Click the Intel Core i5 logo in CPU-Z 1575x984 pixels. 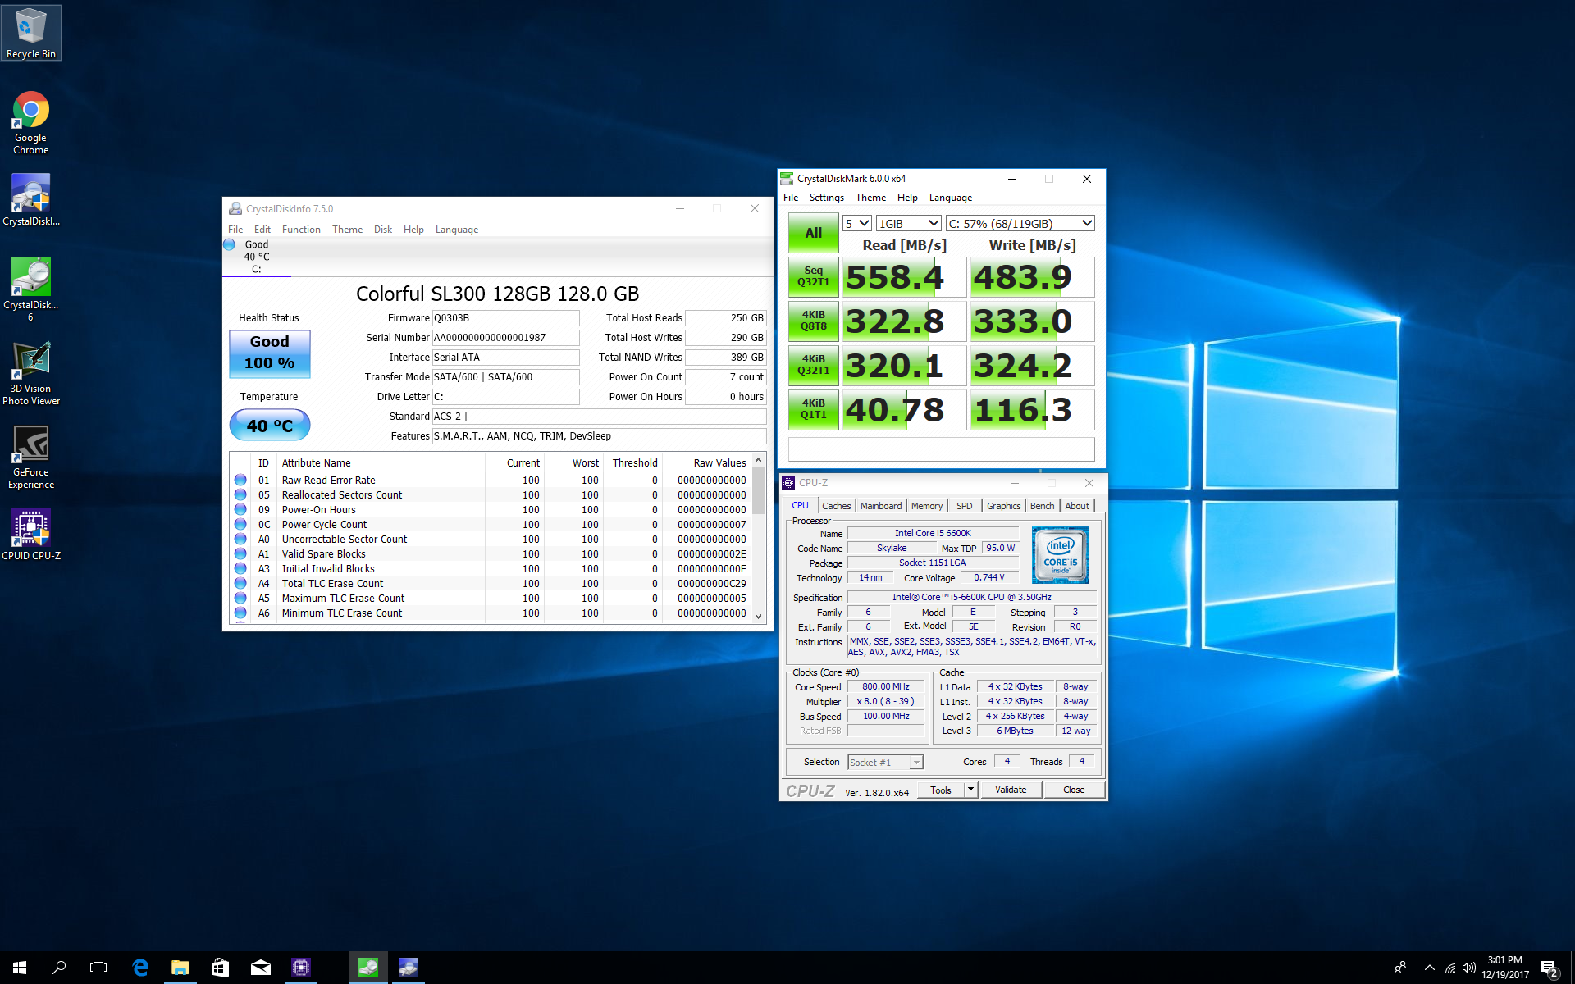1060,555
